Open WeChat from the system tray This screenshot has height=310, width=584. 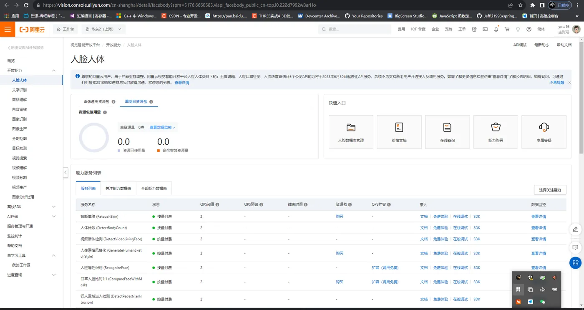[542, 302]
